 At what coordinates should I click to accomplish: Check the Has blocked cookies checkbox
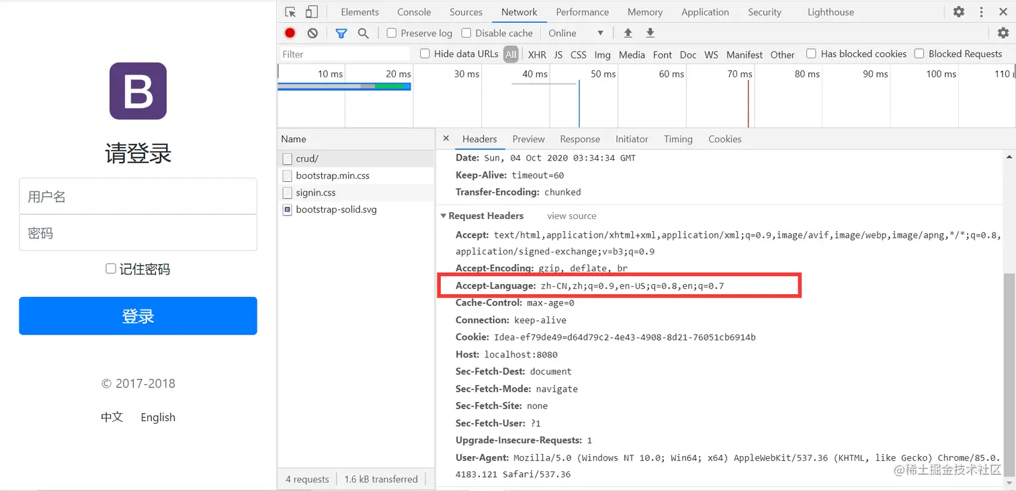[812, 54]
